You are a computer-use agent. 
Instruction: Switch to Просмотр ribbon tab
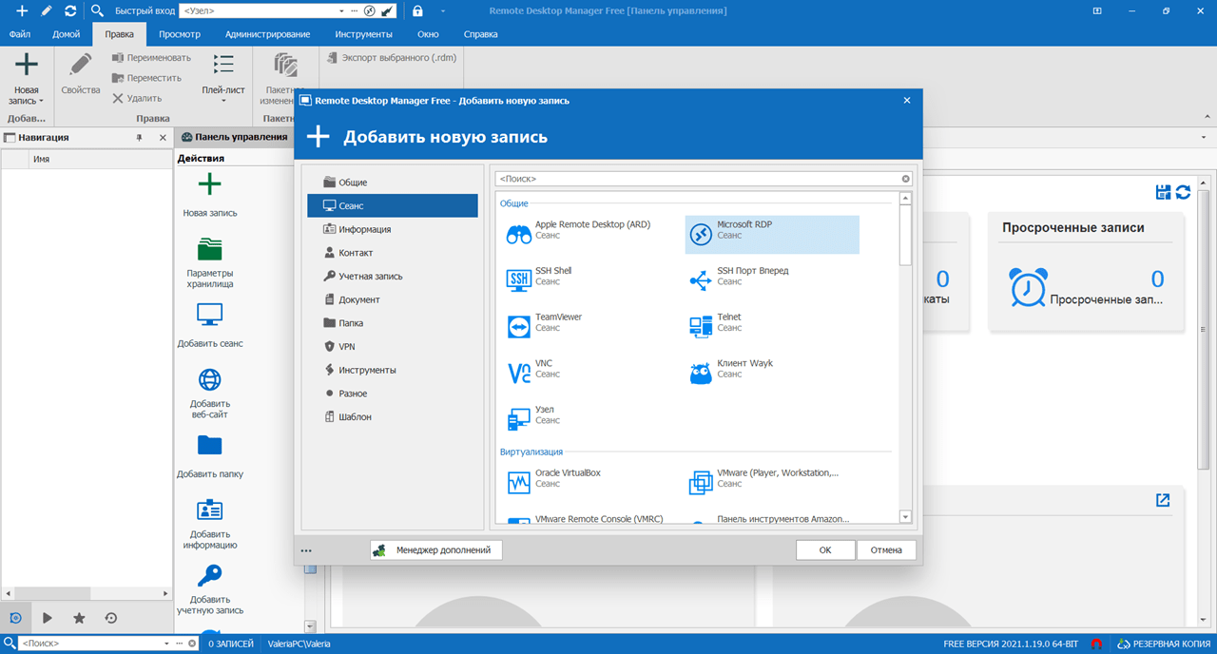pyautogui.click(x=180, y=34)
